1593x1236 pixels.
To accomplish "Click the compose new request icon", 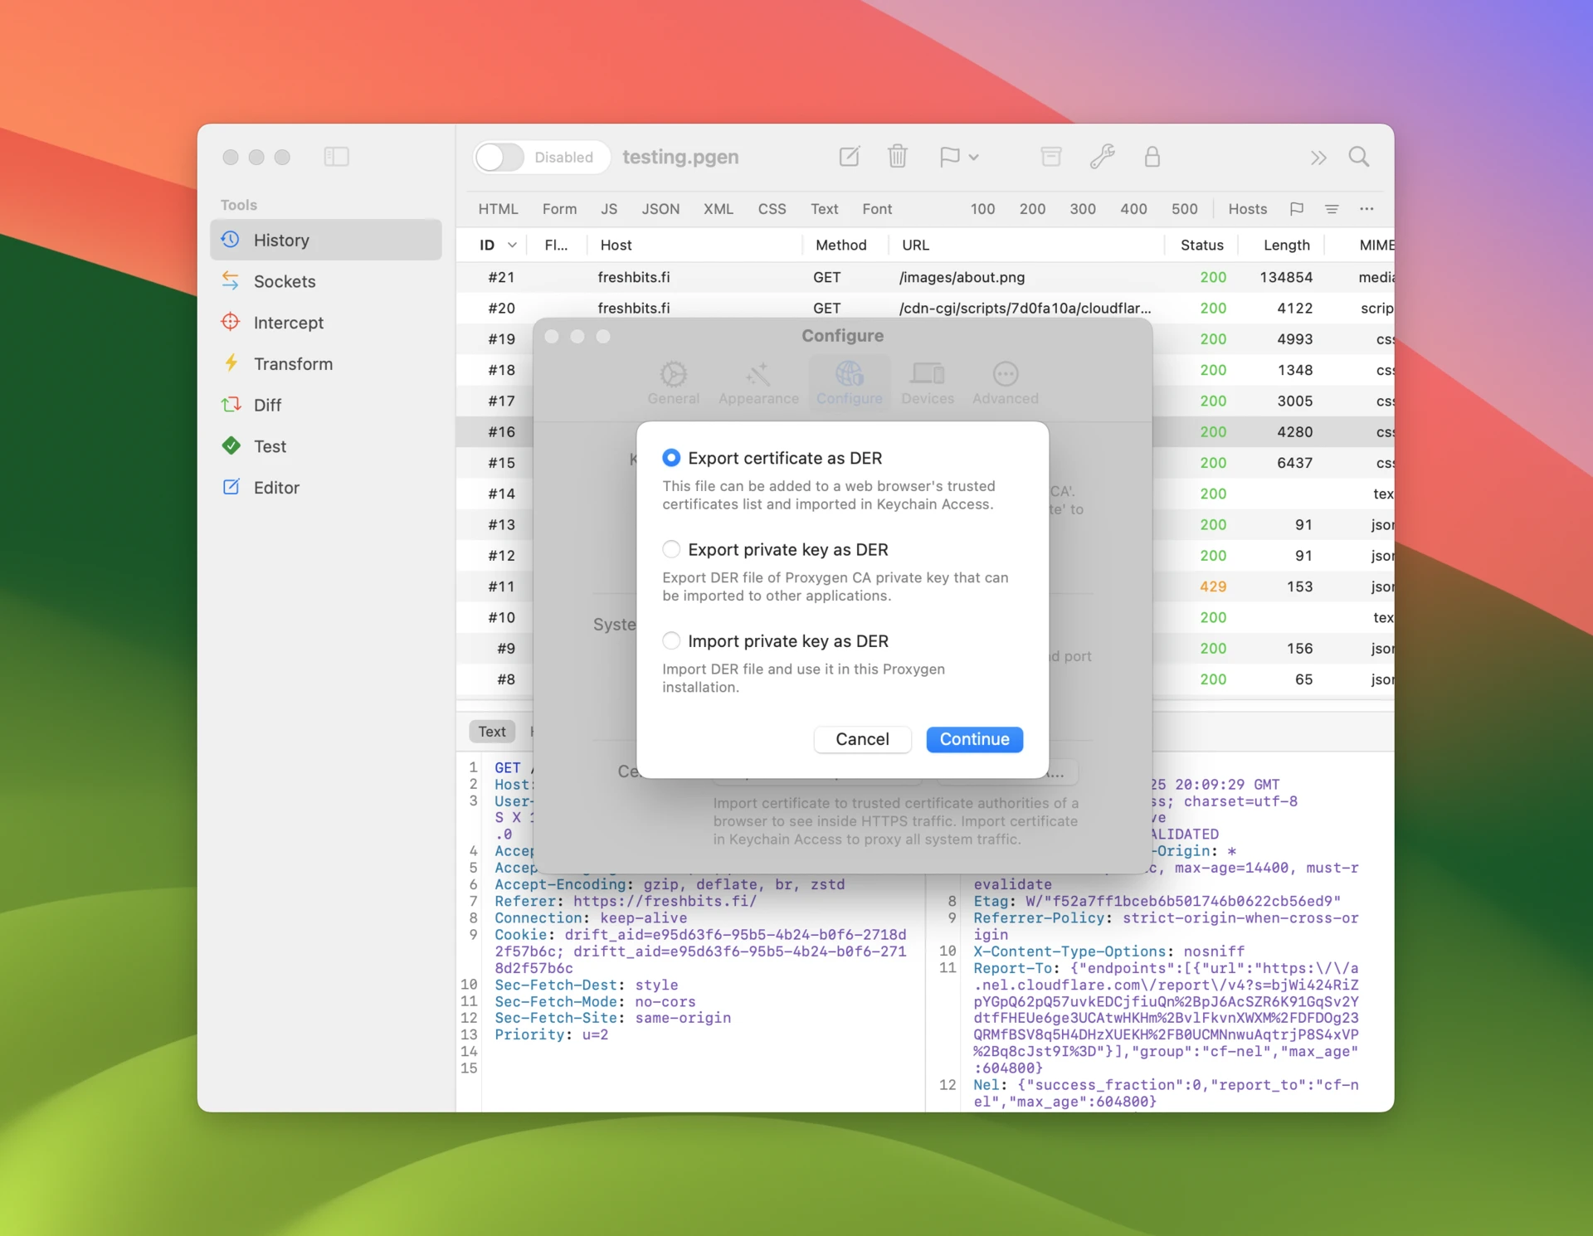I will coord(849,157).
